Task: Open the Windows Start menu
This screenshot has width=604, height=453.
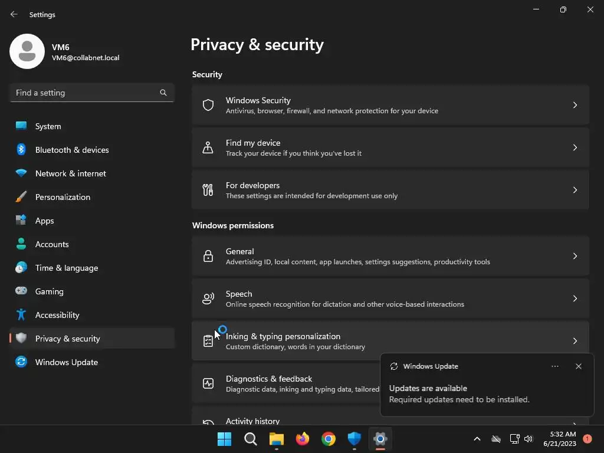Action: pyautogui.click(x=224, y=439)
